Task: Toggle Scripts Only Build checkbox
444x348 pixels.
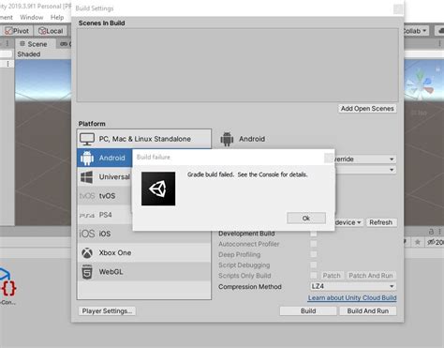Action: coord(314,276)
